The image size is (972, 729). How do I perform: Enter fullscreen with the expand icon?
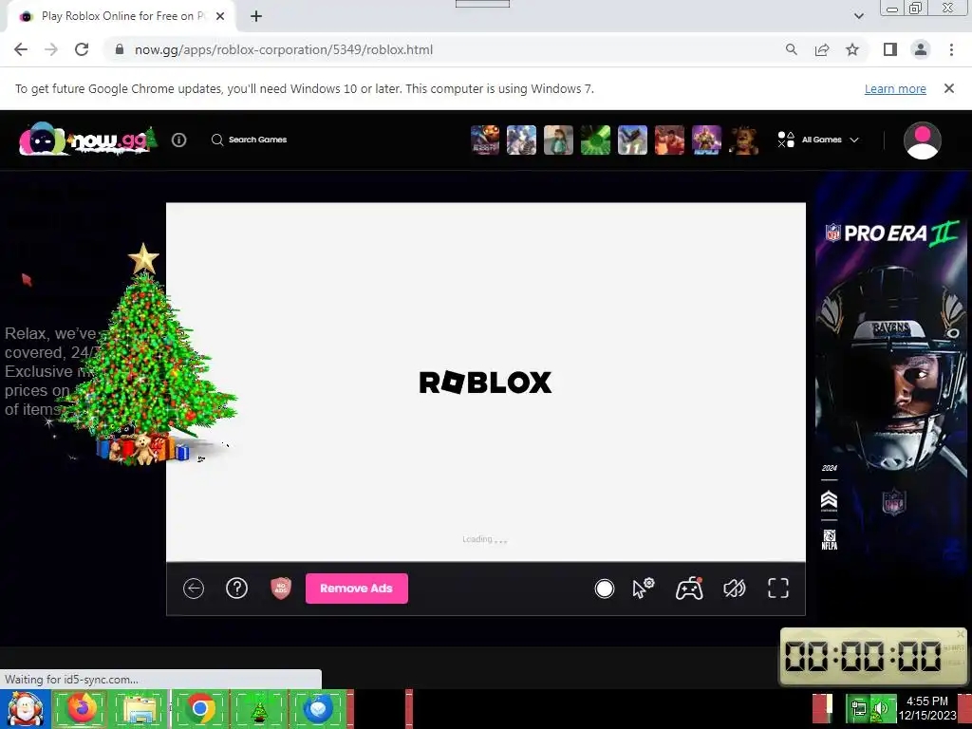[x=778, y=589]
